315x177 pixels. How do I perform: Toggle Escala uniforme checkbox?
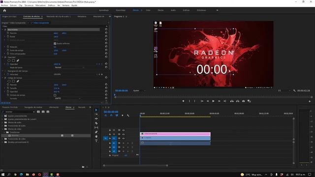(55, 44)
